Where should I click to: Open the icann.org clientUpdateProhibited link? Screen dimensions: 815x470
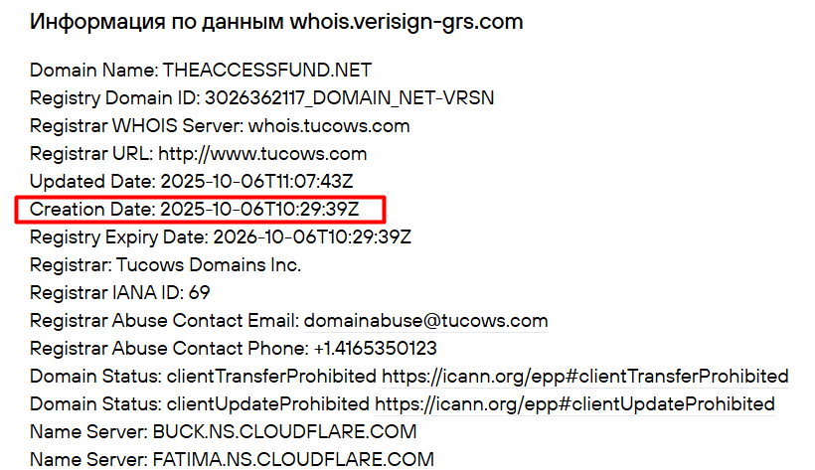574,404
